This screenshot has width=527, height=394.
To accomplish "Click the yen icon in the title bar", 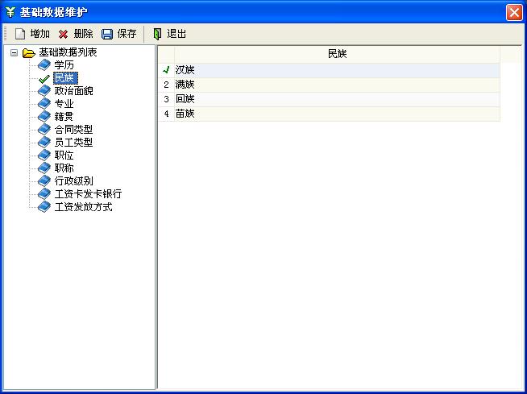I will (10, 12).
